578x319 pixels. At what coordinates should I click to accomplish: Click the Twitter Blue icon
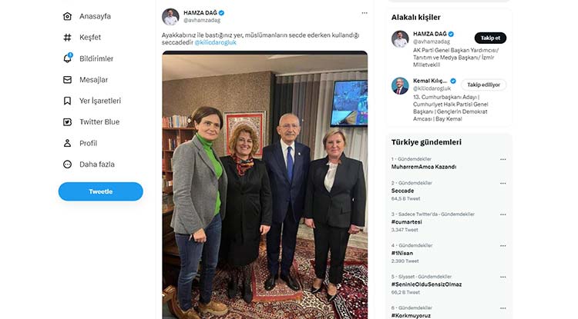[x=67, y=122]
